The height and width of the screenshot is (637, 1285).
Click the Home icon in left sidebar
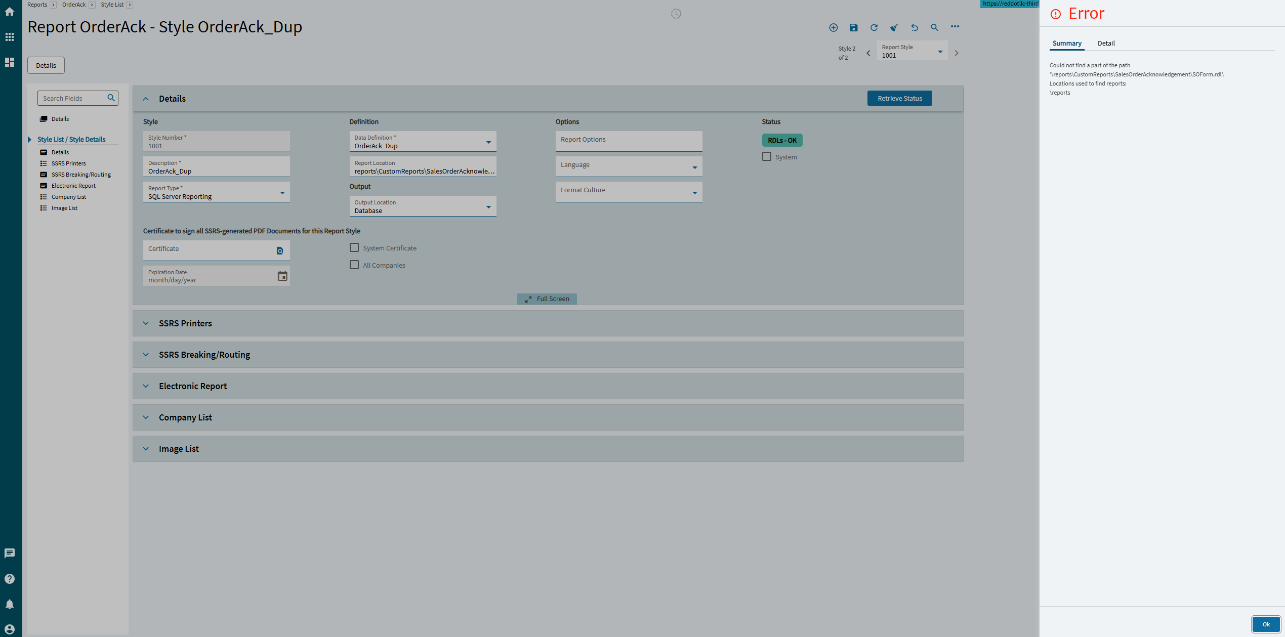coord(10,12)
